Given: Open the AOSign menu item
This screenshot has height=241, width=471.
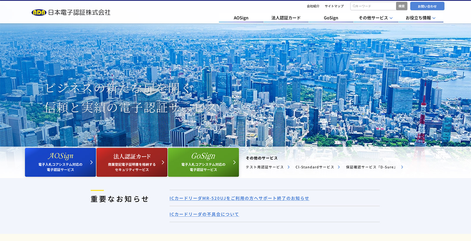Looking at the screenshot, I should 241,18.
